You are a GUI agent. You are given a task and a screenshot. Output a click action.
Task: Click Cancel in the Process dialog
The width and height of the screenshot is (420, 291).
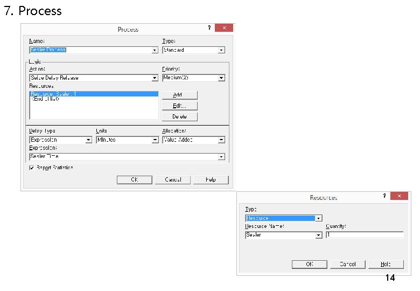(173, 180)
